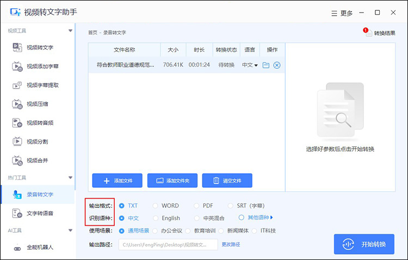Select 办公会议 usage scenario
The image size is (408, 260).
click(x=155, y=231)
